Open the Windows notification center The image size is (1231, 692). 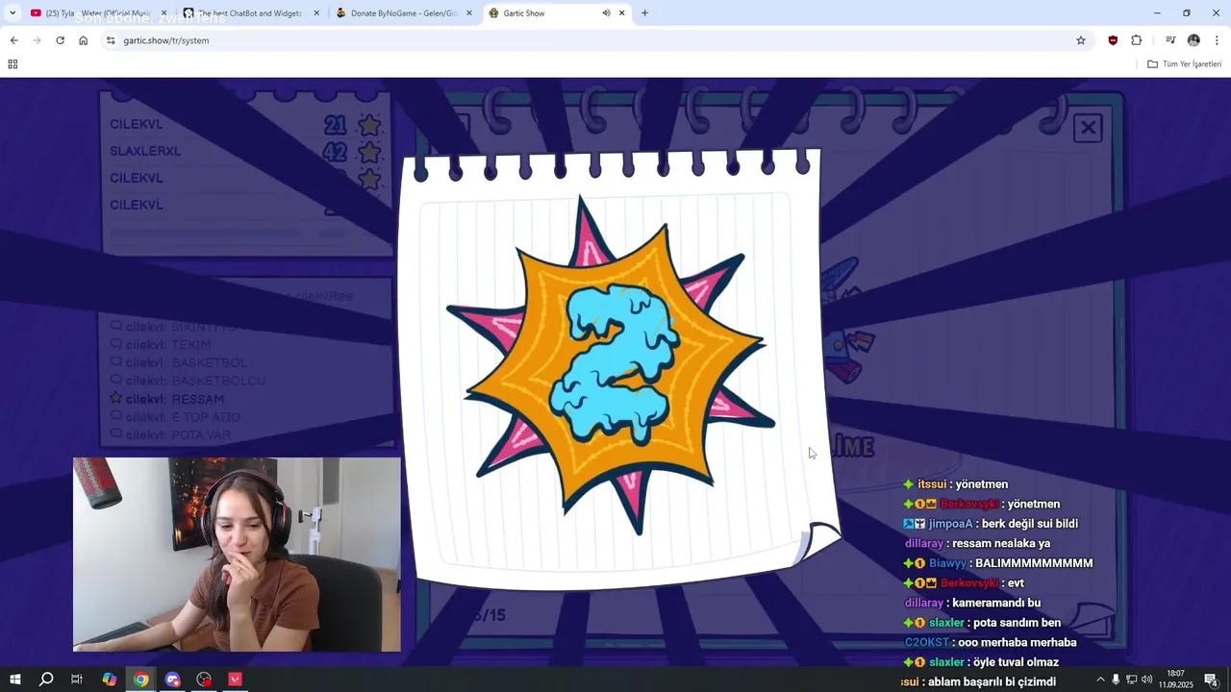coord(1211,680)
